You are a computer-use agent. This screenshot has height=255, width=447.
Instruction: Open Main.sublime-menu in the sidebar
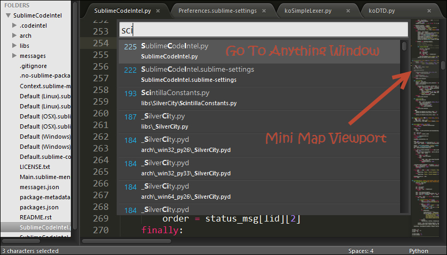coord(45,177)
